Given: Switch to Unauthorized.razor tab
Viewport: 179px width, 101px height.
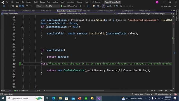Looking at the screenshot, I should tap(29, 11).
